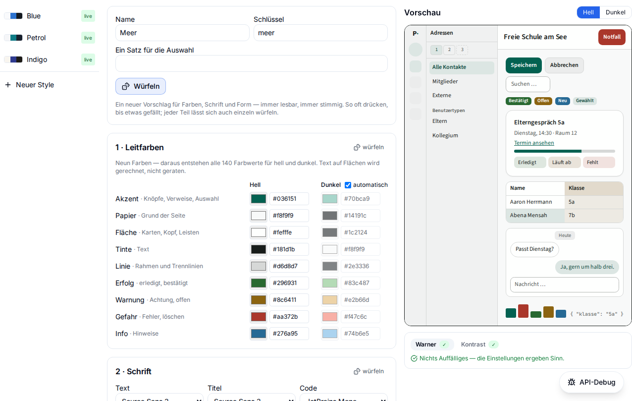Open the Kontrast tab
The height and width of the screenshot is (401, 632).
tap(479, 344)
